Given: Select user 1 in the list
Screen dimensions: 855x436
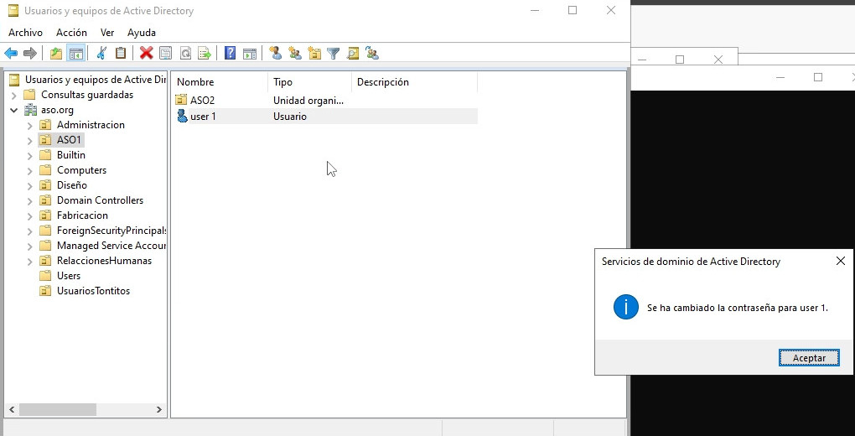Looking at the screenshot, I should tap(203, 117).
